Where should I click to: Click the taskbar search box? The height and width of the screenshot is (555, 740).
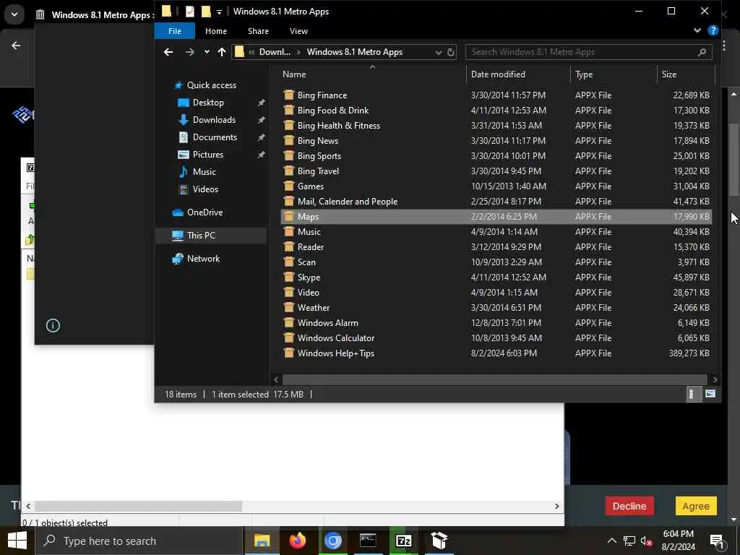139,541
